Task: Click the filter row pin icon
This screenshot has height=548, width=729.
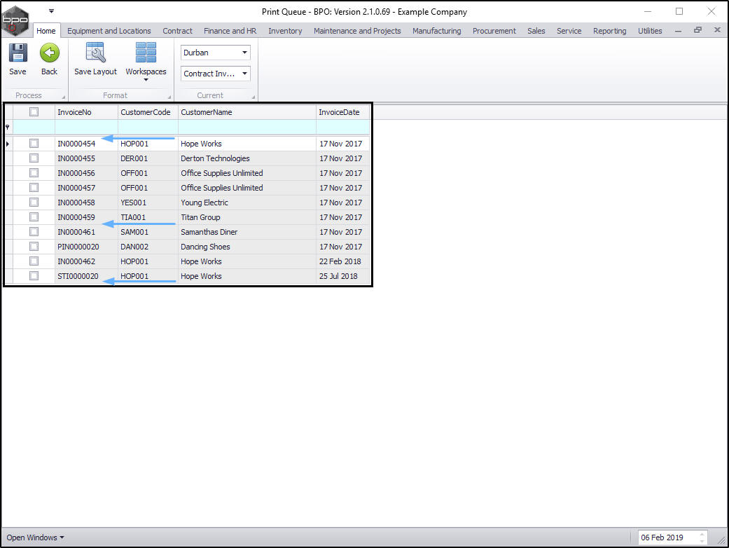Action: click(x=8, y=127)
